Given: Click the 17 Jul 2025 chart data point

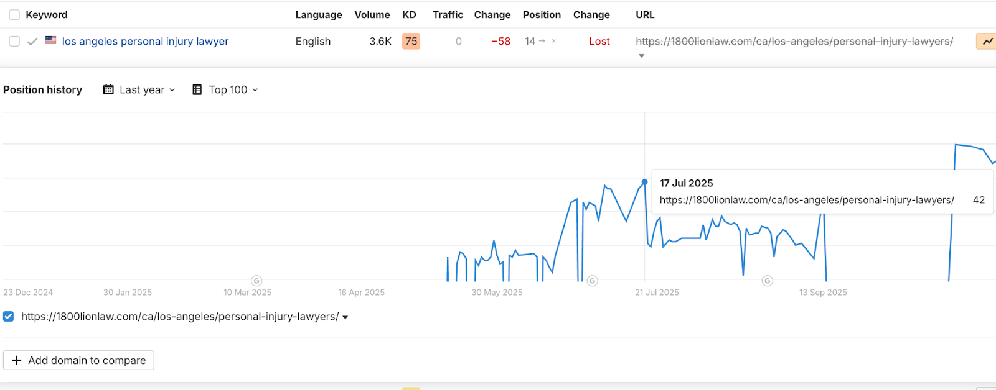Looking at the screenshot, I should tap(645, 182).
